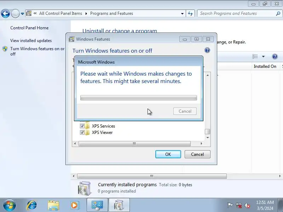The height and width of the screenshot is (212, 283).
Task: Toggle the XPS Viewer checkbox
Action: tap(82, 132)
